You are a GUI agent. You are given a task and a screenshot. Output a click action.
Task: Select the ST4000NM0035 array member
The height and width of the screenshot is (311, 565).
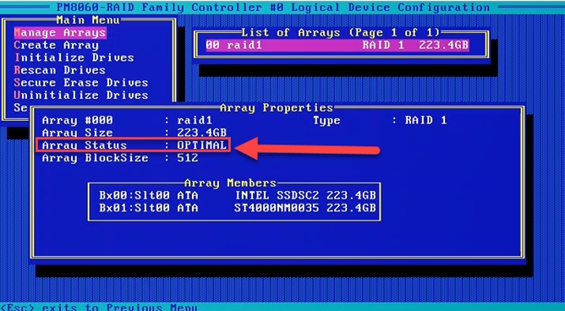point(238,208)
